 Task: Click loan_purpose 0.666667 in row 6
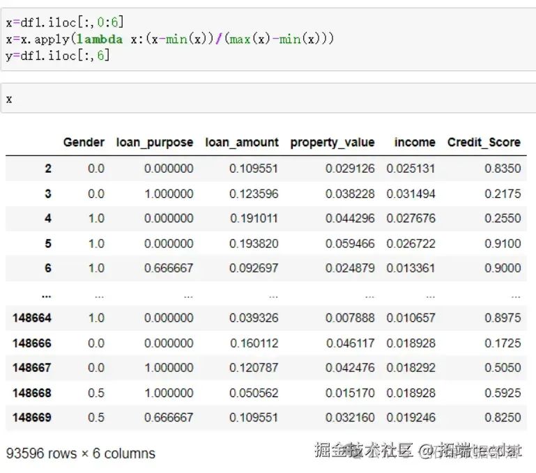(x=169, y=268)
